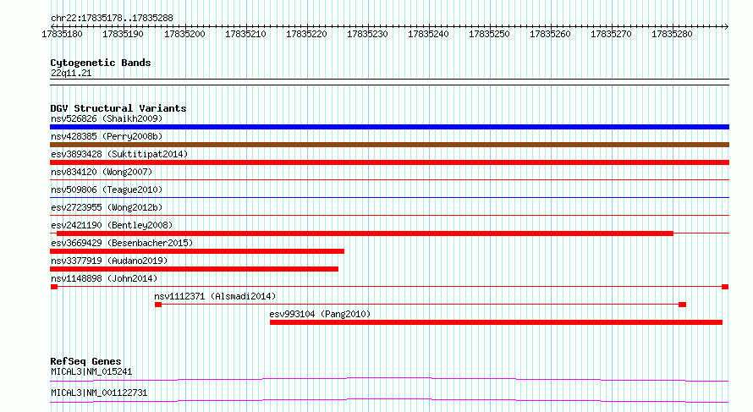Click nsv3377919 (Audano2019) label
The height and width of the screenshot is (412, 753).
pyautogui.click(x=109, y=261)
